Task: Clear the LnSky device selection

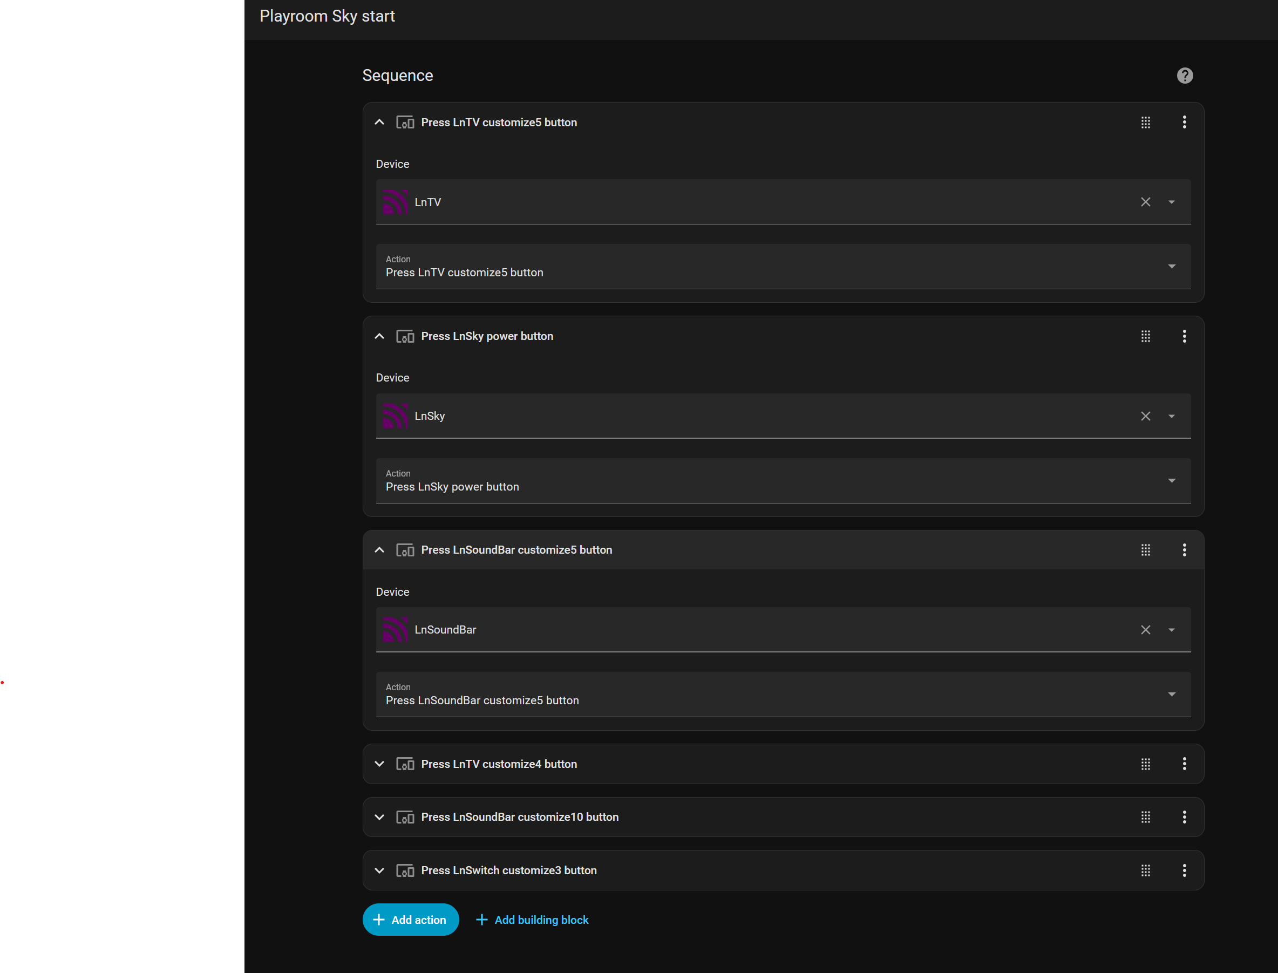Action: [x=1145, y=417]
